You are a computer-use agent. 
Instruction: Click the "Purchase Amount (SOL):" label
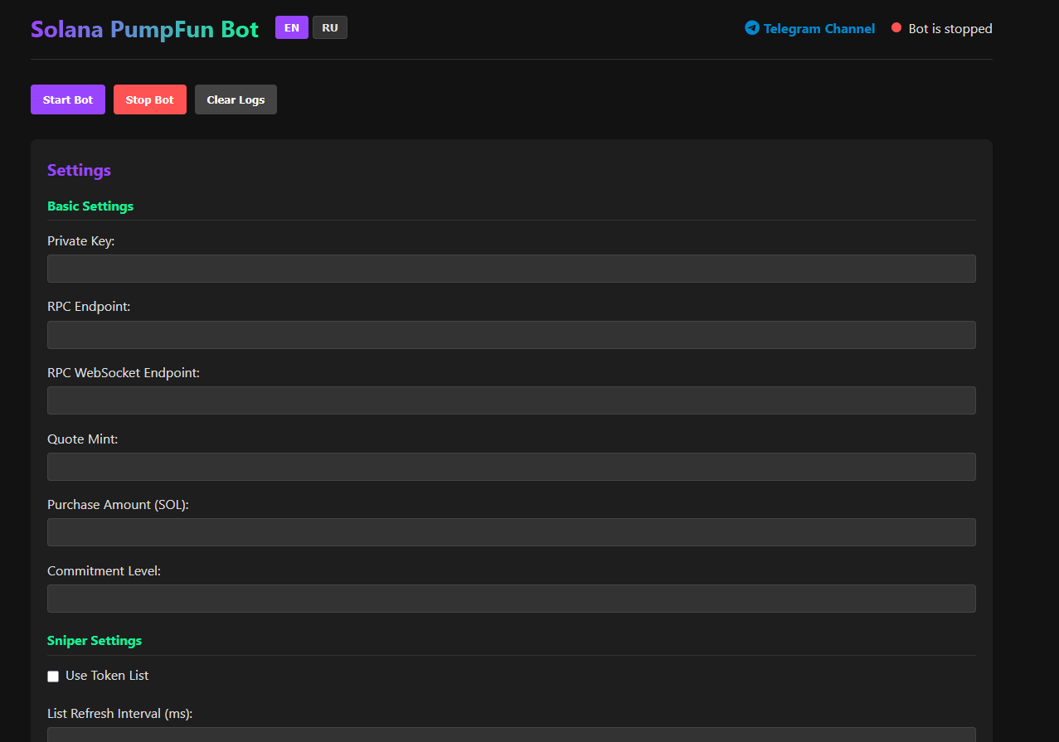pos(118,505)
